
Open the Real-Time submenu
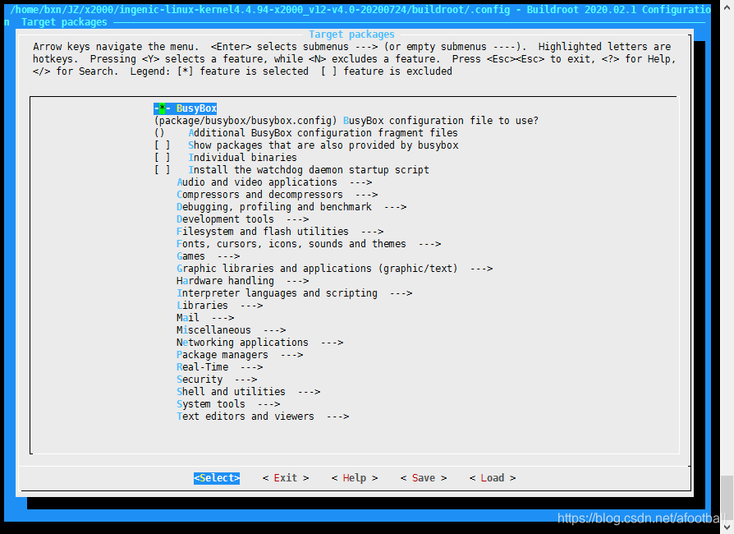coord(219,367)
